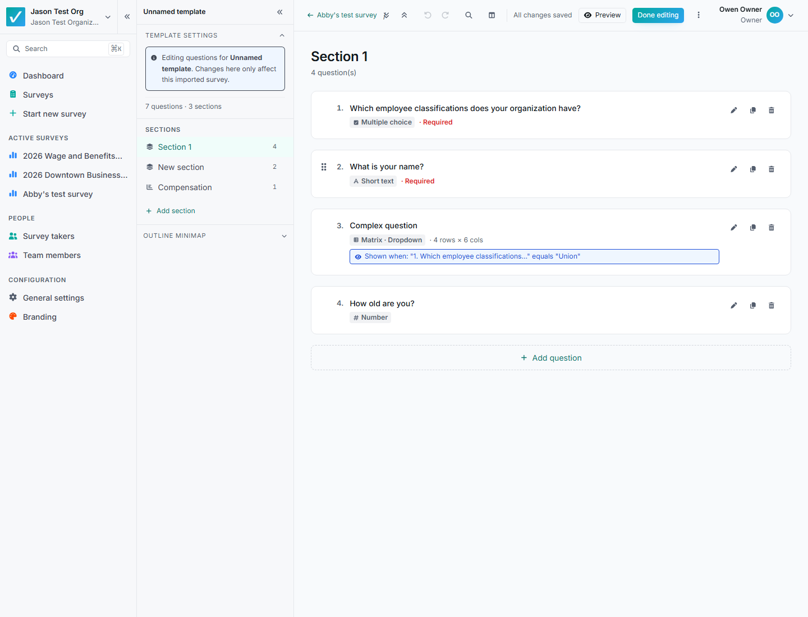The width and height of the screenshot is (808, 617).
Task: Duplicate the How old are you question
Action: click(753, 305)
